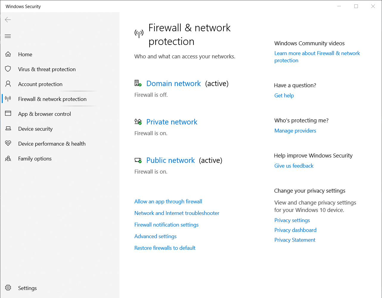Open Give us feedback link
This screenshot has height=298, width=382.
coord(294,166)
